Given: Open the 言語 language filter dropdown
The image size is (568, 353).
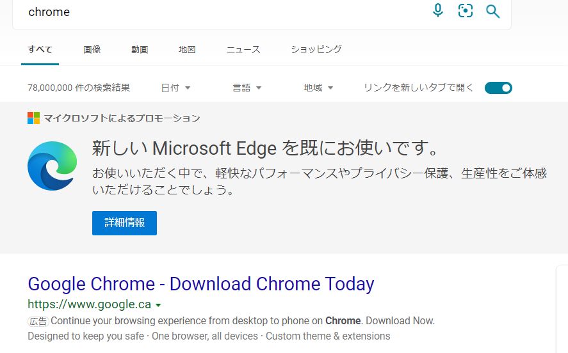Looking at the screenshot, I should pos(247,88).
